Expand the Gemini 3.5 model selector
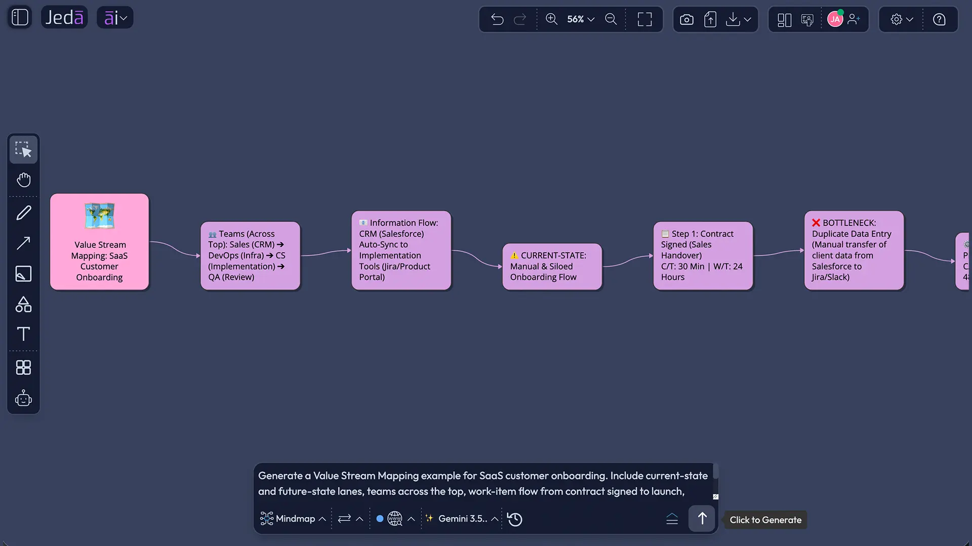This screenshot has width=972, height=546. tap(462, 519)
